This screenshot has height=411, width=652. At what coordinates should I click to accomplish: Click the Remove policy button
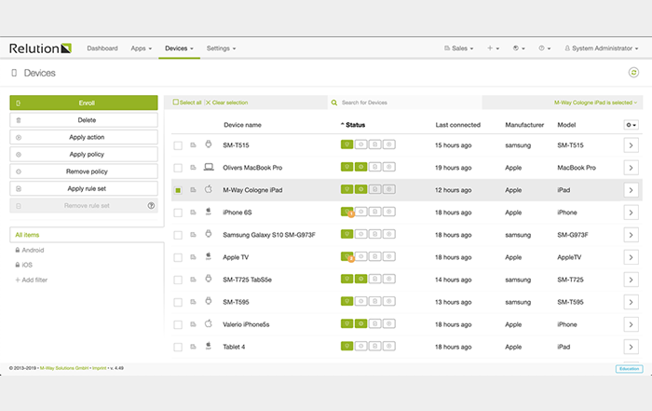(x=84, y=171)
